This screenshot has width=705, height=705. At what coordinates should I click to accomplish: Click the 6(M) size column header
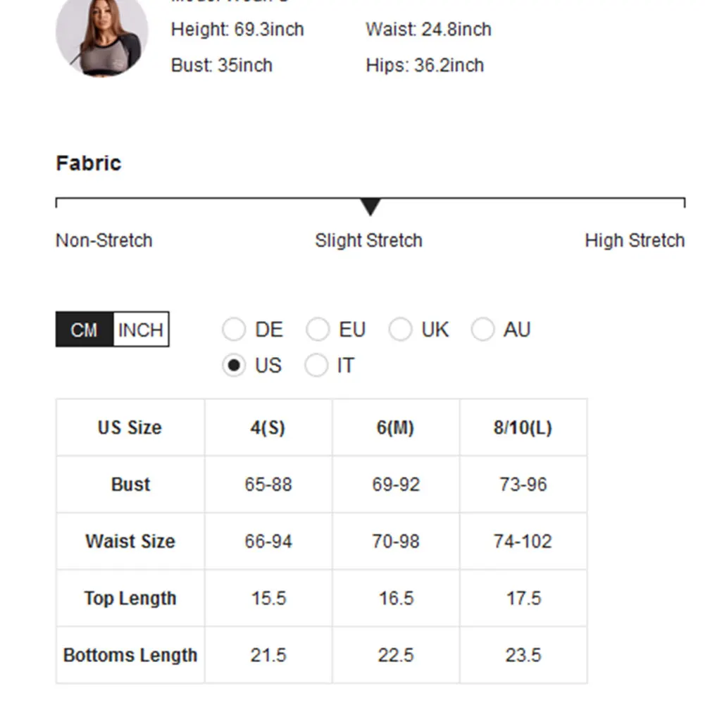tap(396, 428)
